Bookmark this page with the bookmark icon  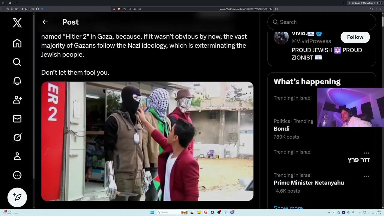tap(276, 9)
